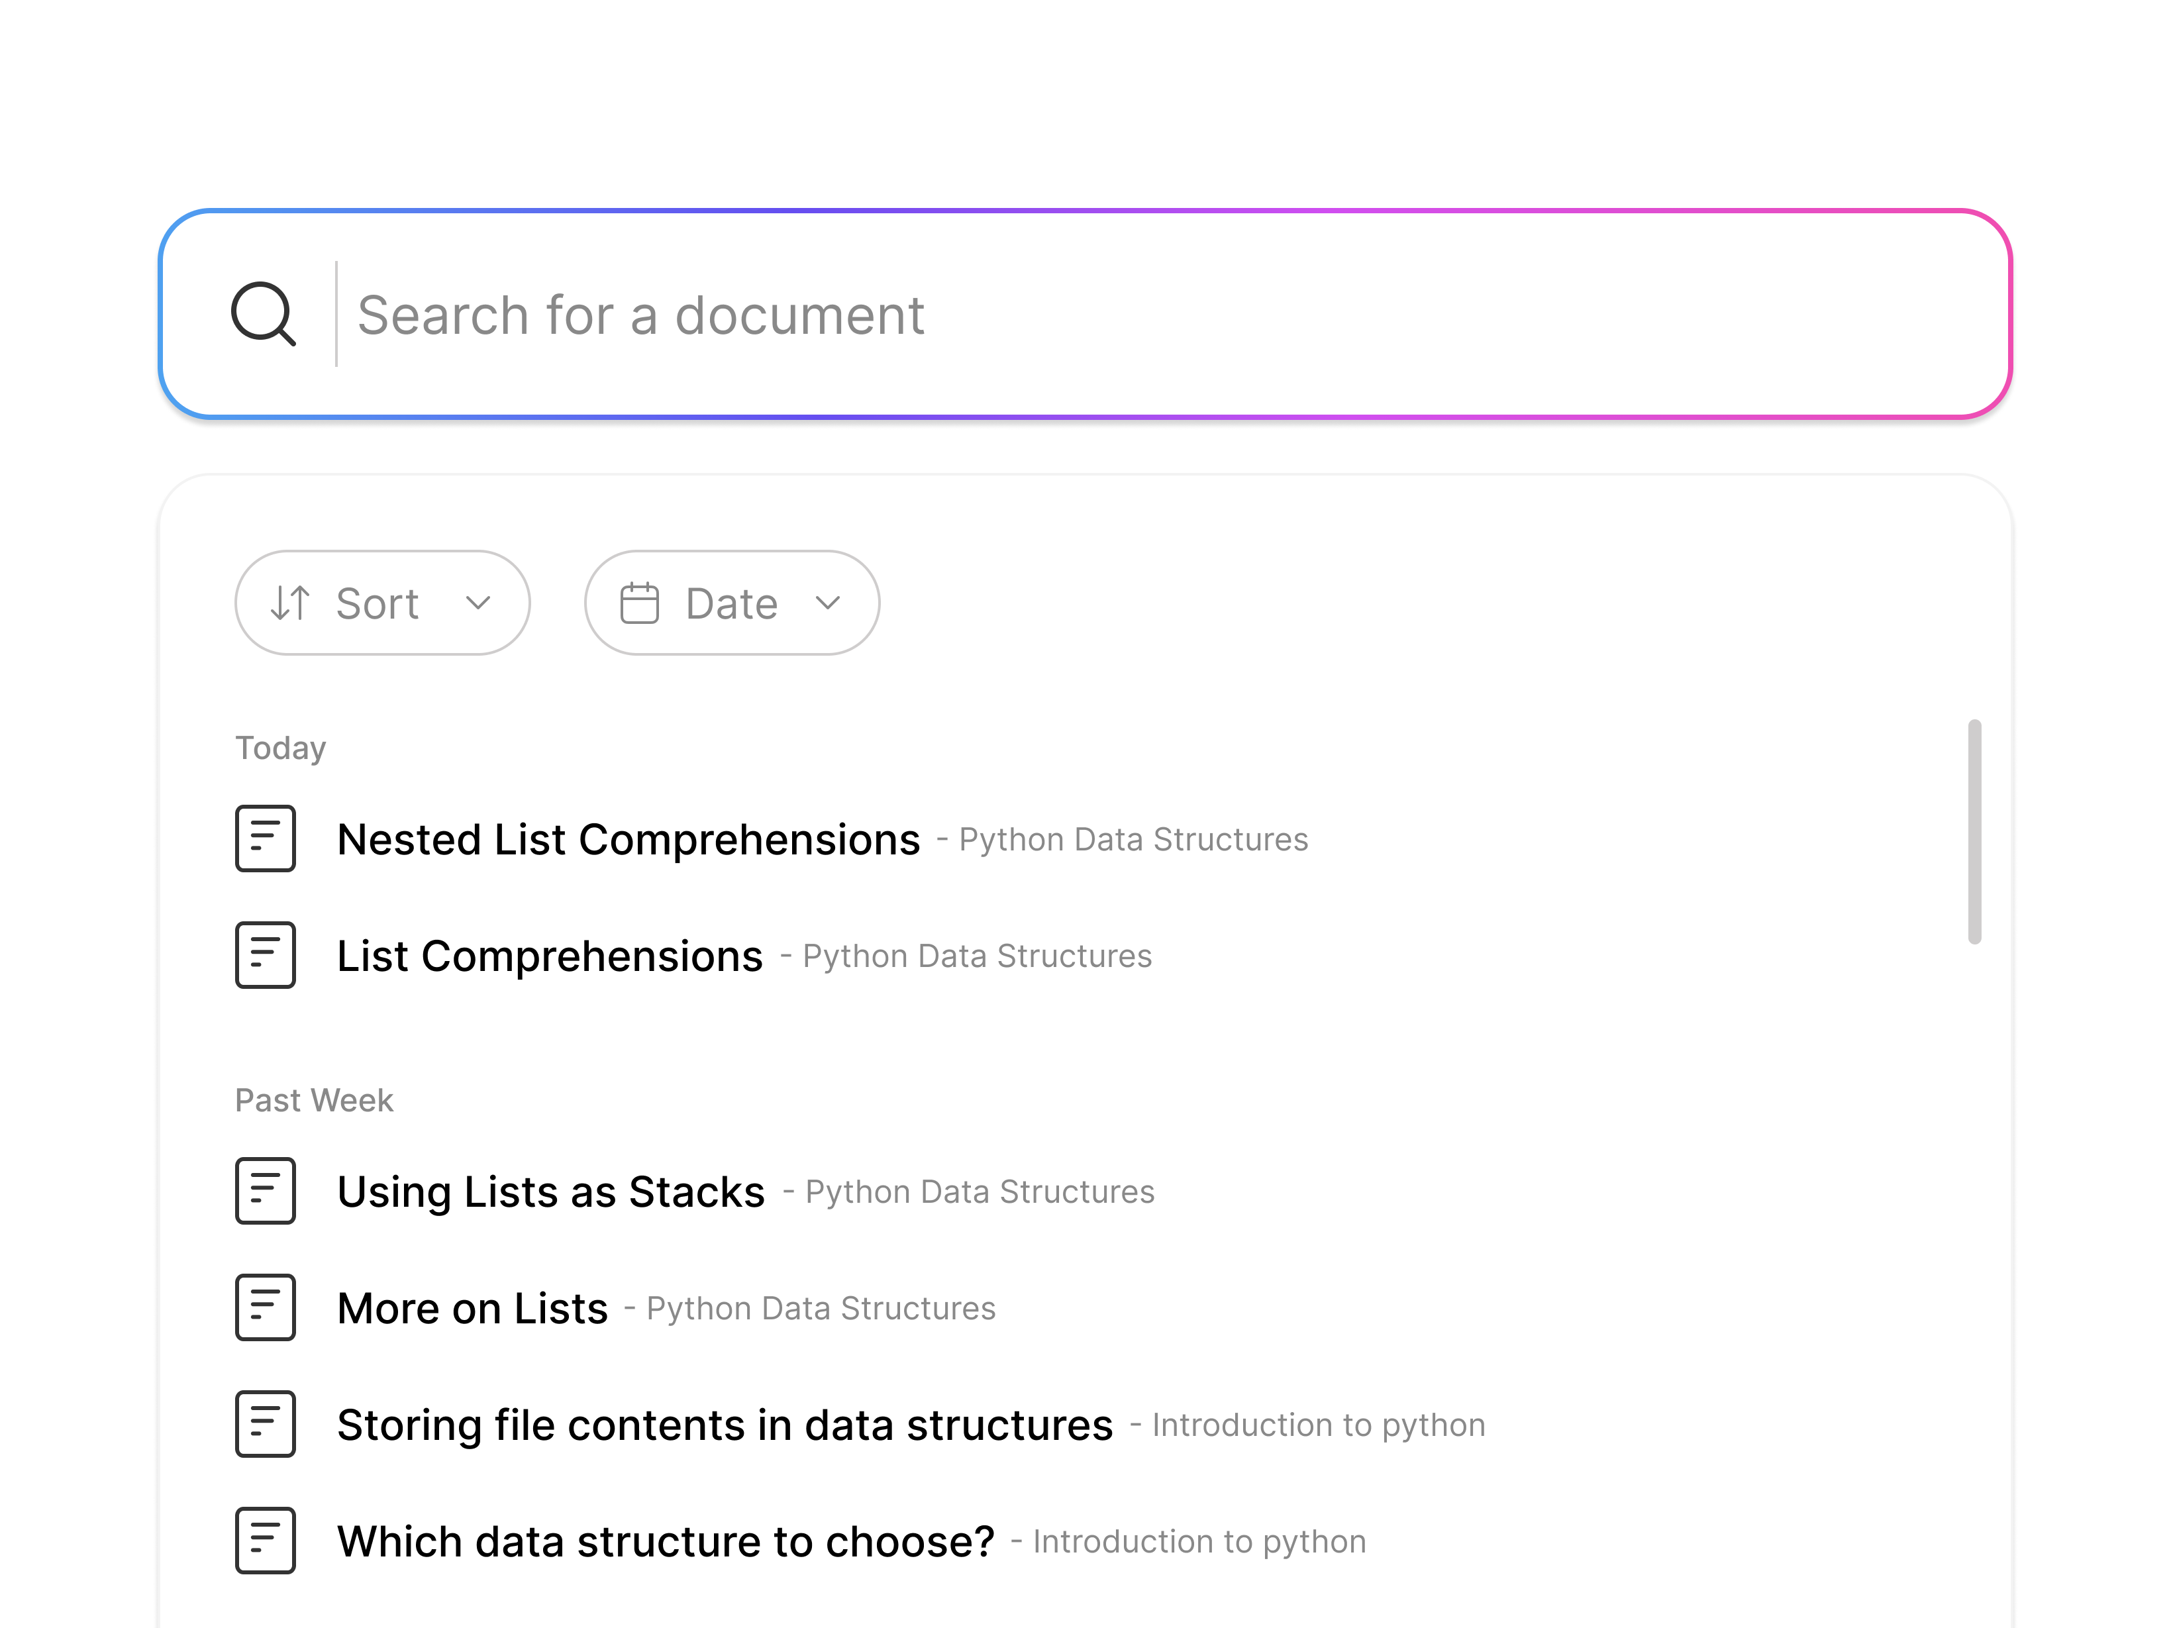Click the document icon beside Storing file contents
Screen dimensions: 2171x1628
click(265, 1426)
